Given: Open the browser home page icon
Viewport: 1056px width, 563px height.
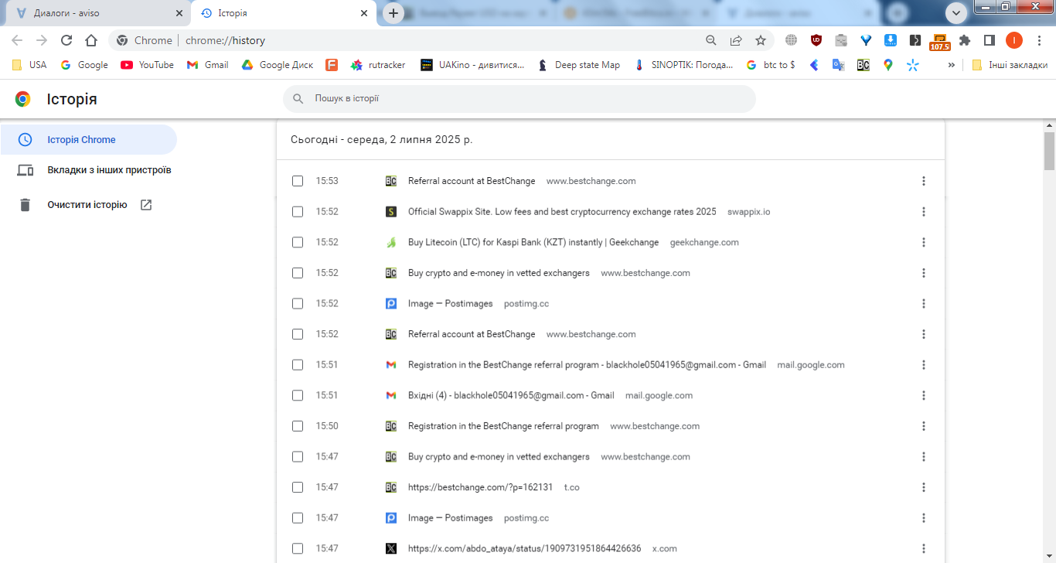Looking at the screenshot, I should click(91, 40).
